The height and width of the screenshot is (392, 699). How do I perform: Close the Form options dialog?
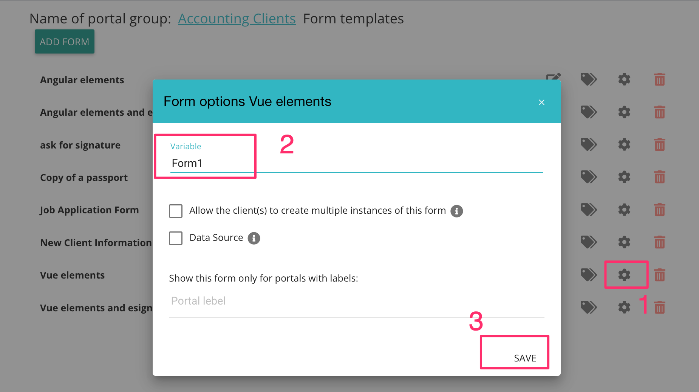[x=541, y=103]
